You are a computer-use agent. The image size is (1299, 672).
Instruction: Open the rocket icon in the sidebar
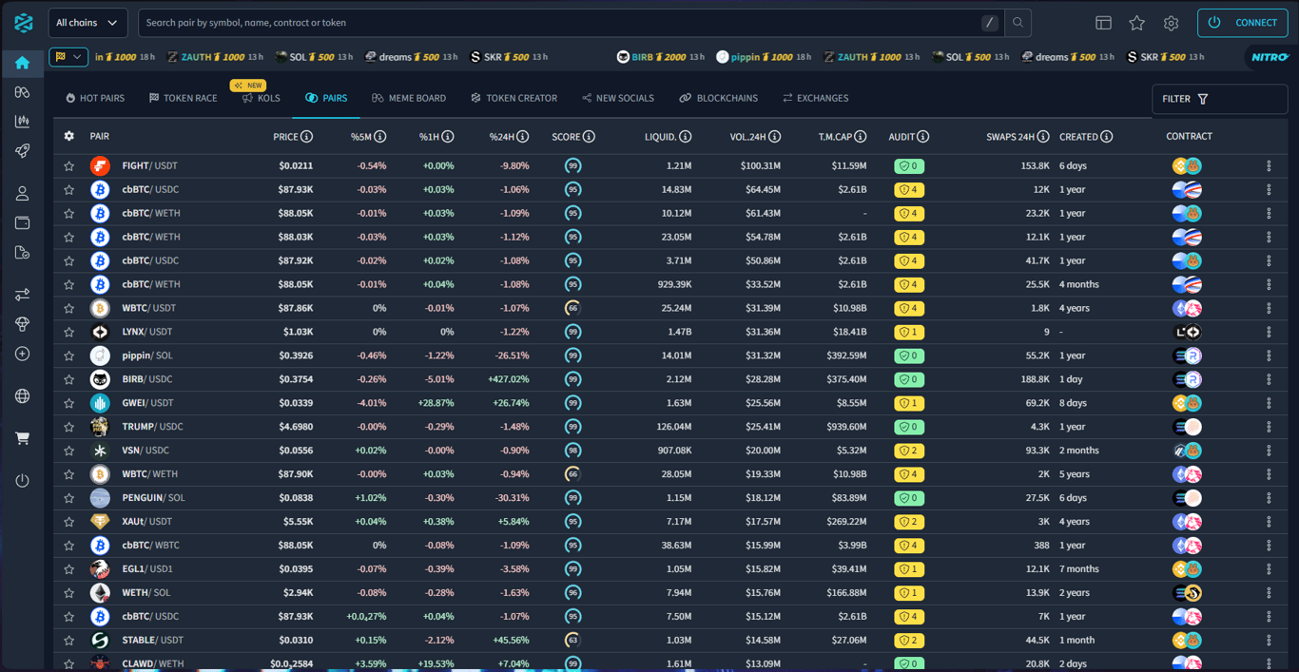pyautogui.click(x=22, y=151)
